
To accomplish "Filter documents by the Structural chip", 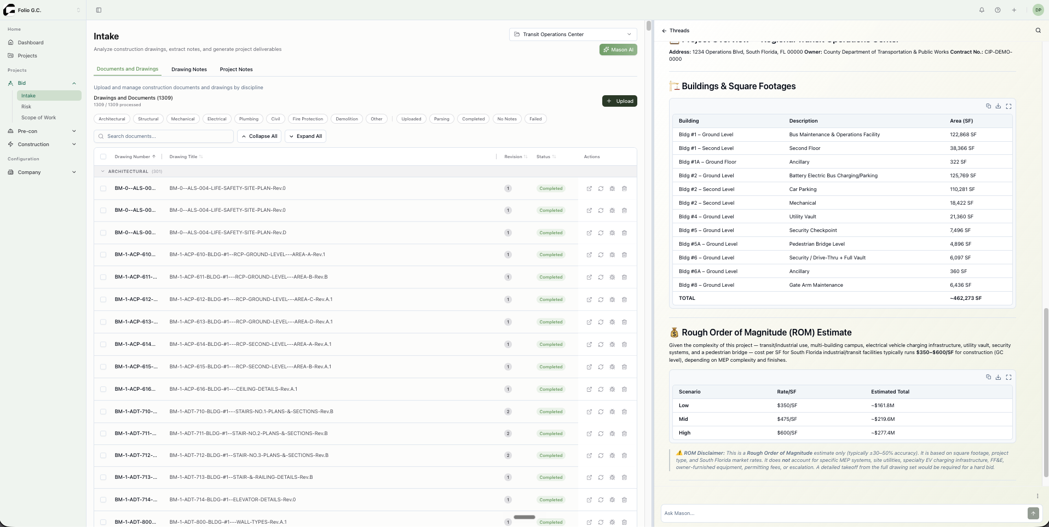I will click(148, 119).
